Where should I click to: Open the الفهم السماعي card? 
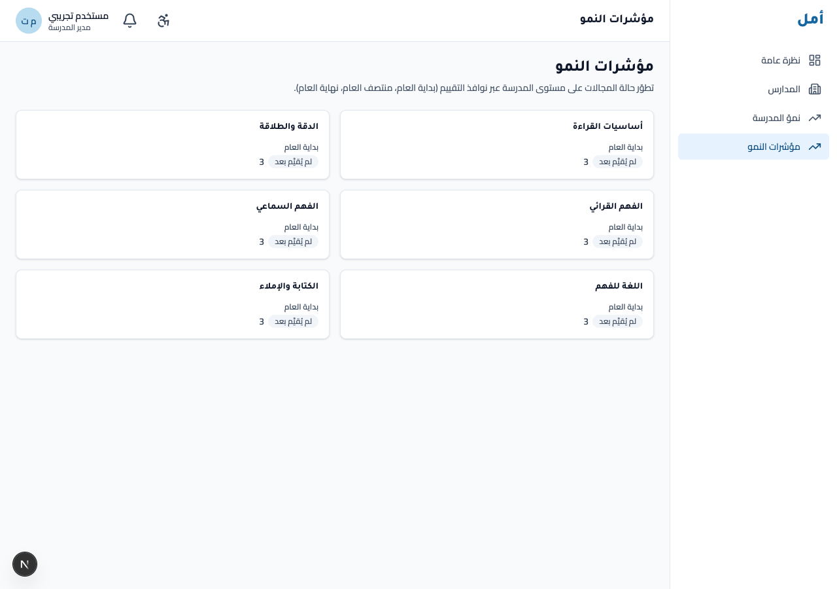coord(173,224)
